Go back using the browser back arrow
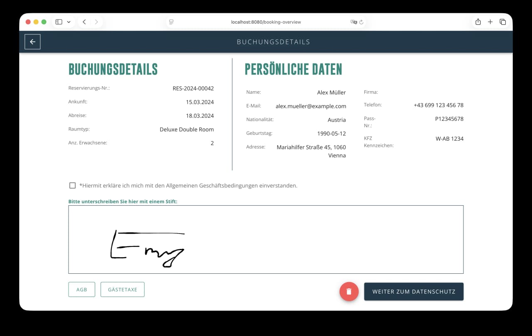The height and width of the screenshot is (336, 532). tap(84, 22)
